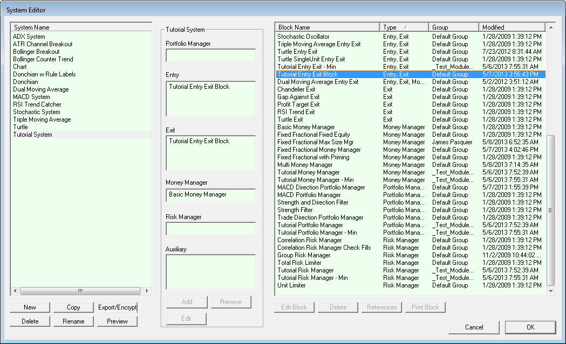Click the Block Name column header
Viewport: 566px width, 344px height.
coord(327,27)
